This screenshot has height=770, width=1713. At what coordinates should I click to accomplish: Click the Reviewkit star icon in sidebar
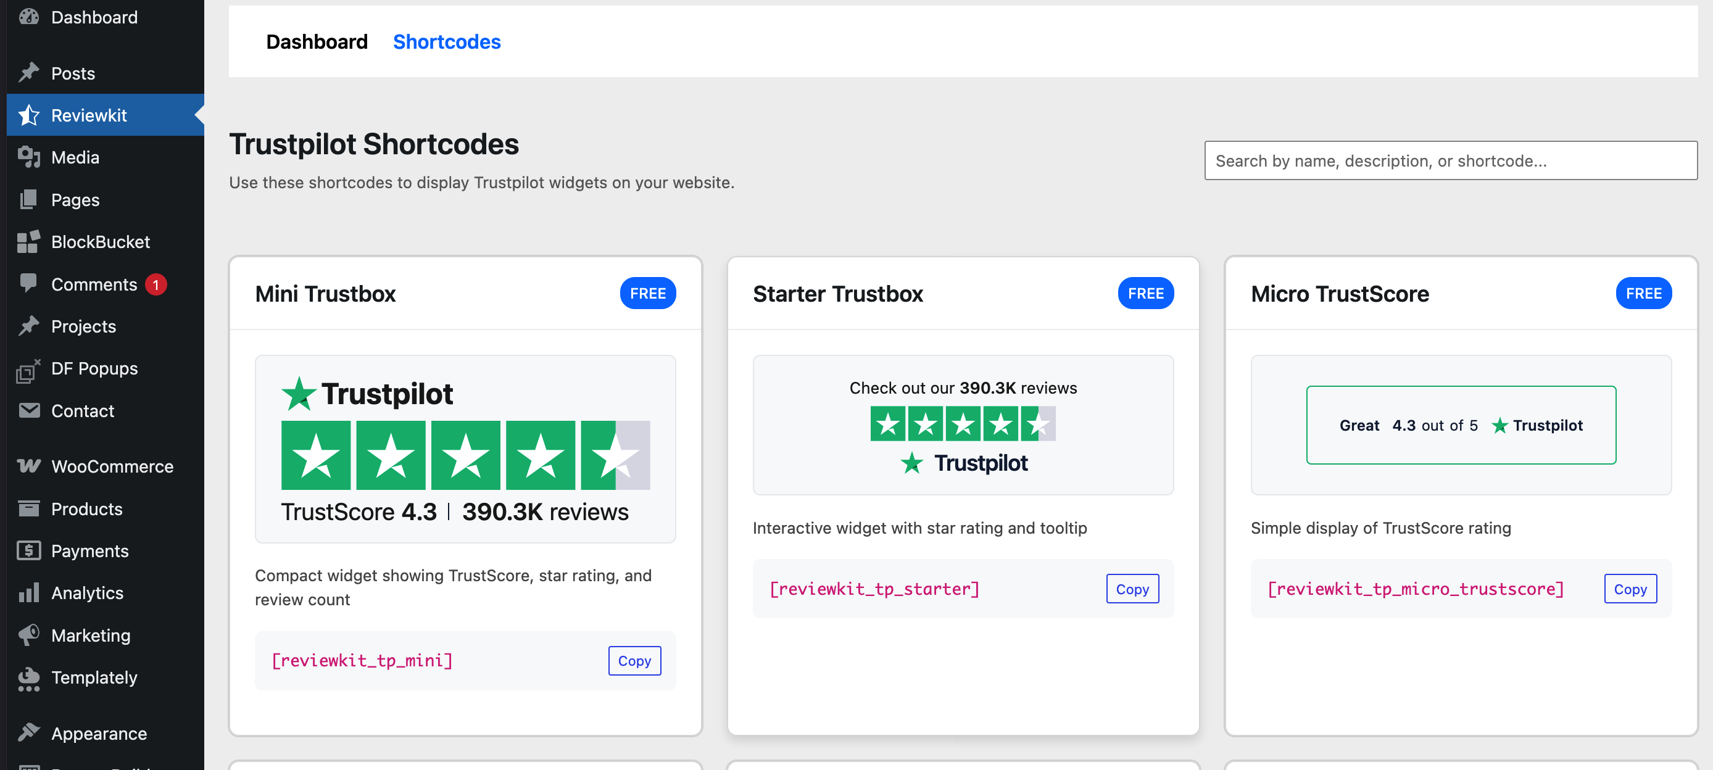(28, 115)
